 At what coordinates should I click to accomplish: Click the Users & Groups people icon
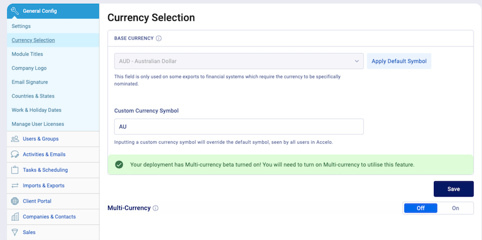point(15,139)
